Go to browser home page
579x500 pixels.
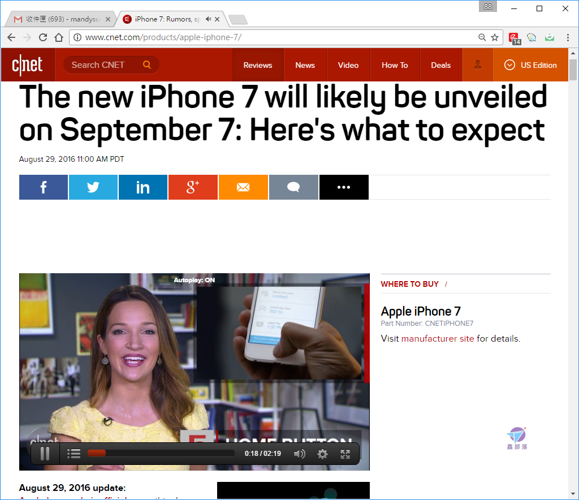[59, 37]
